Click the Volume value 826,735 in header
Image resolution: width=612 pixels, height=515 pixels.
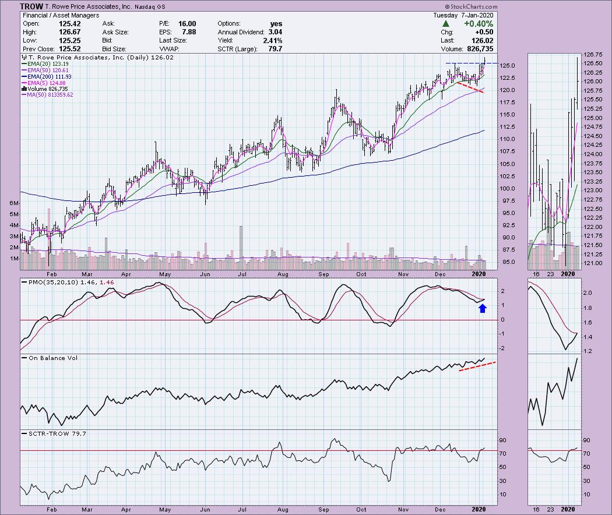click(480, 49)
